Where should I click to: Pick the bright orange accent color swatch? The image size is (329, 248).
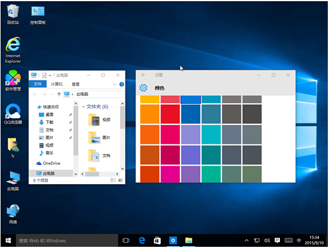150,114
